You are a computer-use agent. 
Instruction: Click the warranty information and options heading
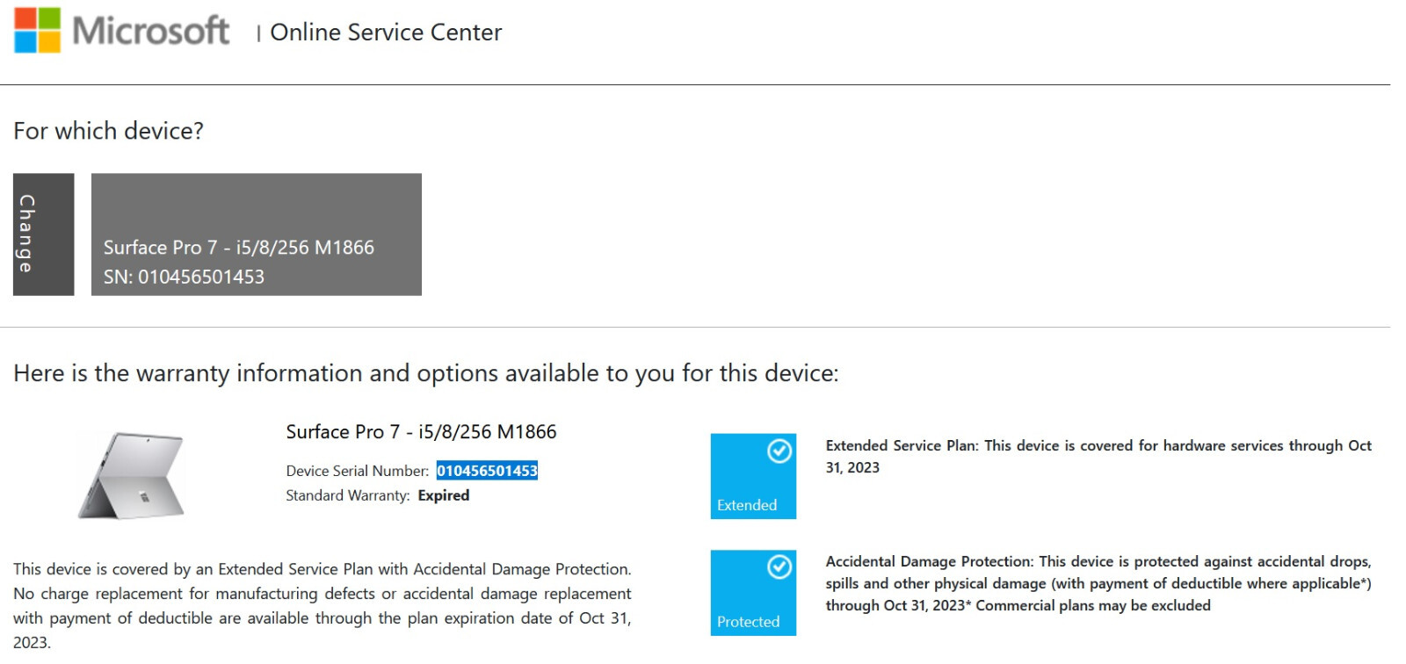point(426,373)
